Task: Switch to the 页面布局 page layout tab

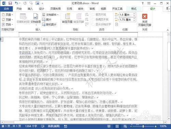Action: [55, 9]
